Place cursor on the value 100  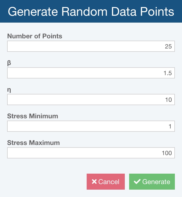pos(167,153)
